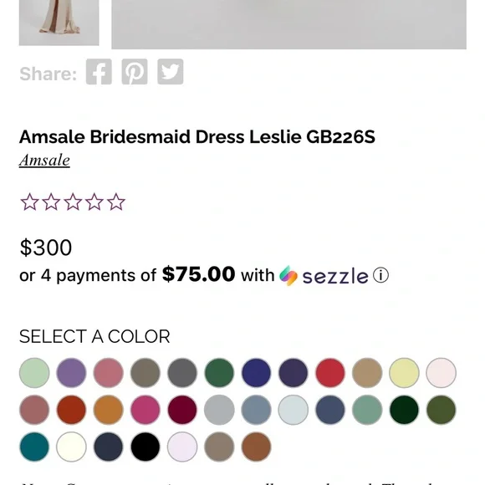Choose the teal color swatch
The image size is (485, 485).
34,447
